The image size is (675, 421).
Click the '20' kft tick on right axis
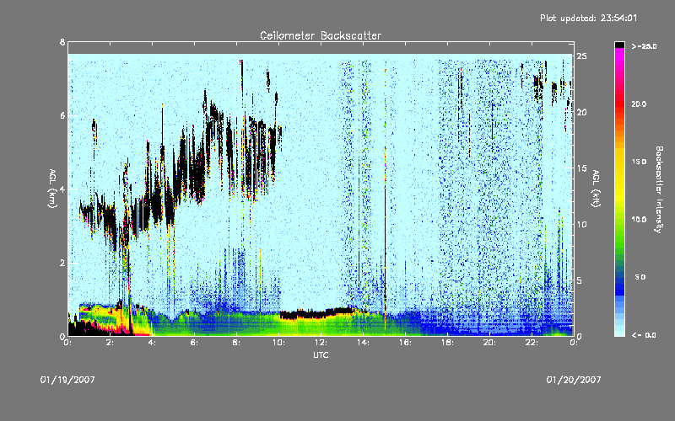(x=582, y=113)
